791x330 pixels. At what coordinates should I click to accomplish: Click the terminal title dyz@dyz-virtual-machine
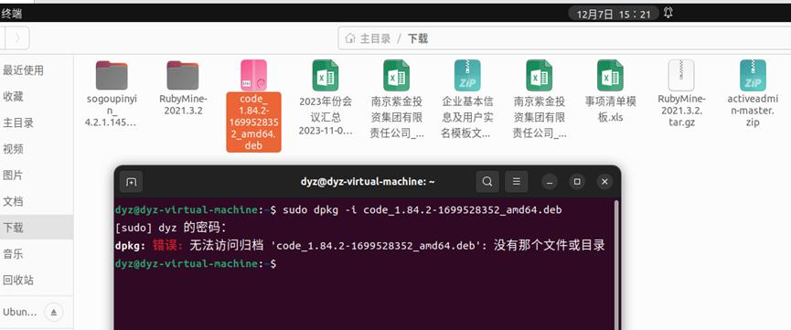368,182
